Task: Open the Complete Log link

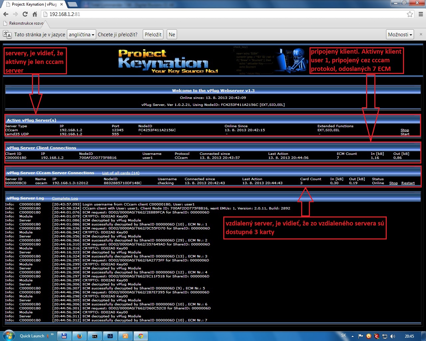Action: click(65, 198)
